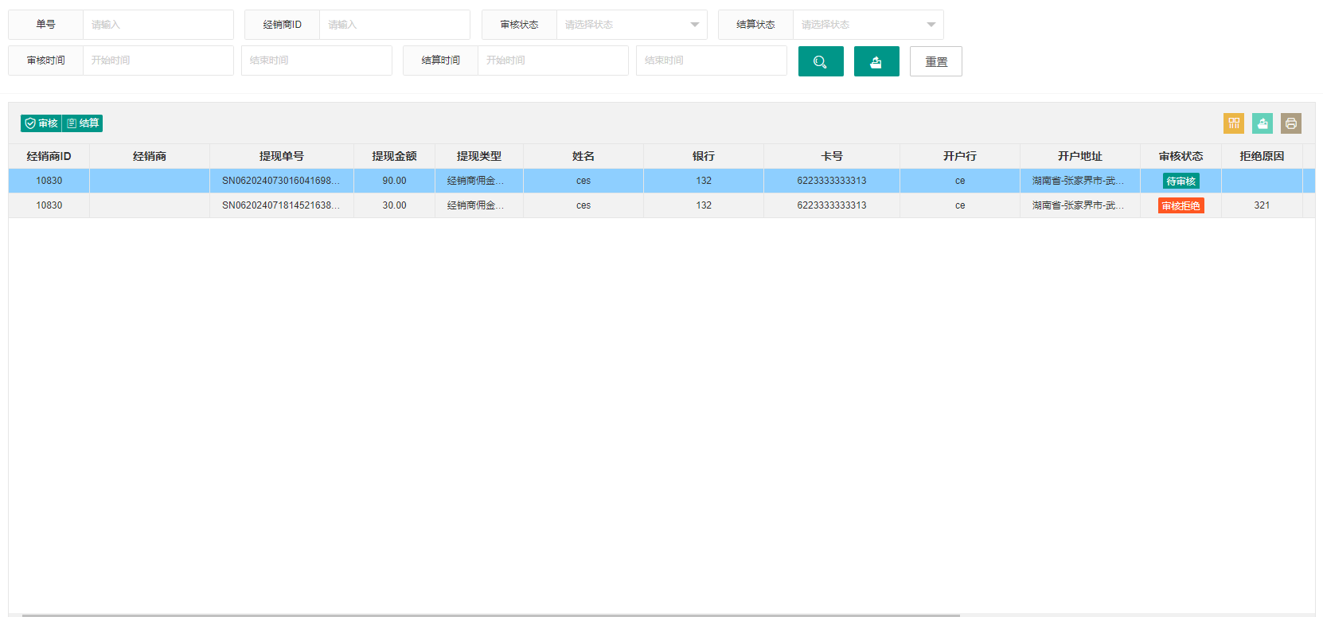Viewport: 1323px width, 617px height.
Task: Click the 结算时间 start time field
Action: [x=552, y=61]
